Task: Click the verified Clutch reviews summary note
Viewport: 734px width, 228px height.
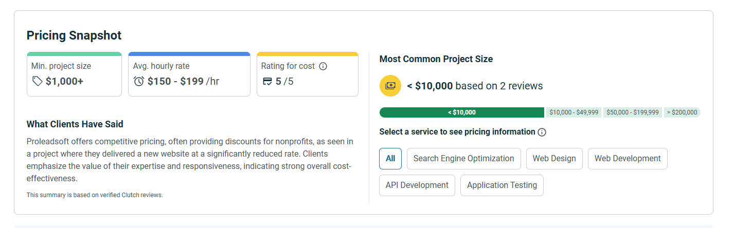Action: tap(95, 195)
